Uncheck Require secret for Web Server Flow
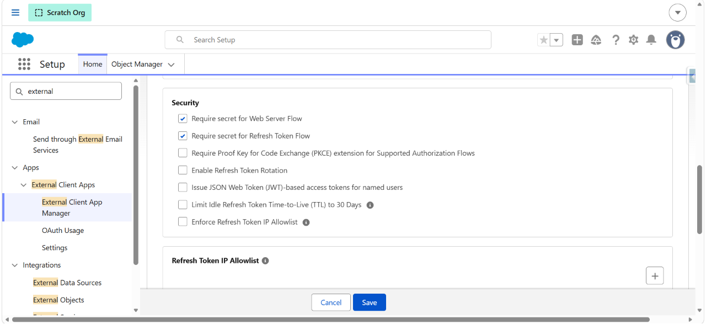The image size is (706, 324). 183,119
